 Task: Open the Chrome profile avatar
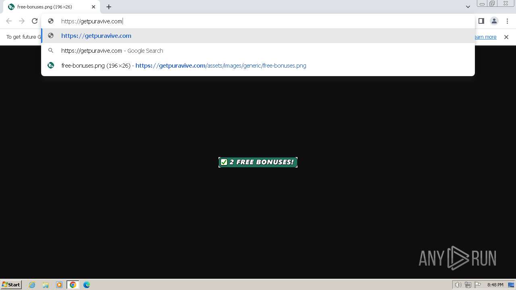pyautogui.click(x=494, y=21)
